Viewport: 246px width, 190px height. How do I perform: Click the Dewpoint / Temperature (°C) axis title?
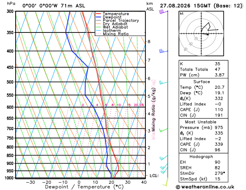(x=84, y=187)
